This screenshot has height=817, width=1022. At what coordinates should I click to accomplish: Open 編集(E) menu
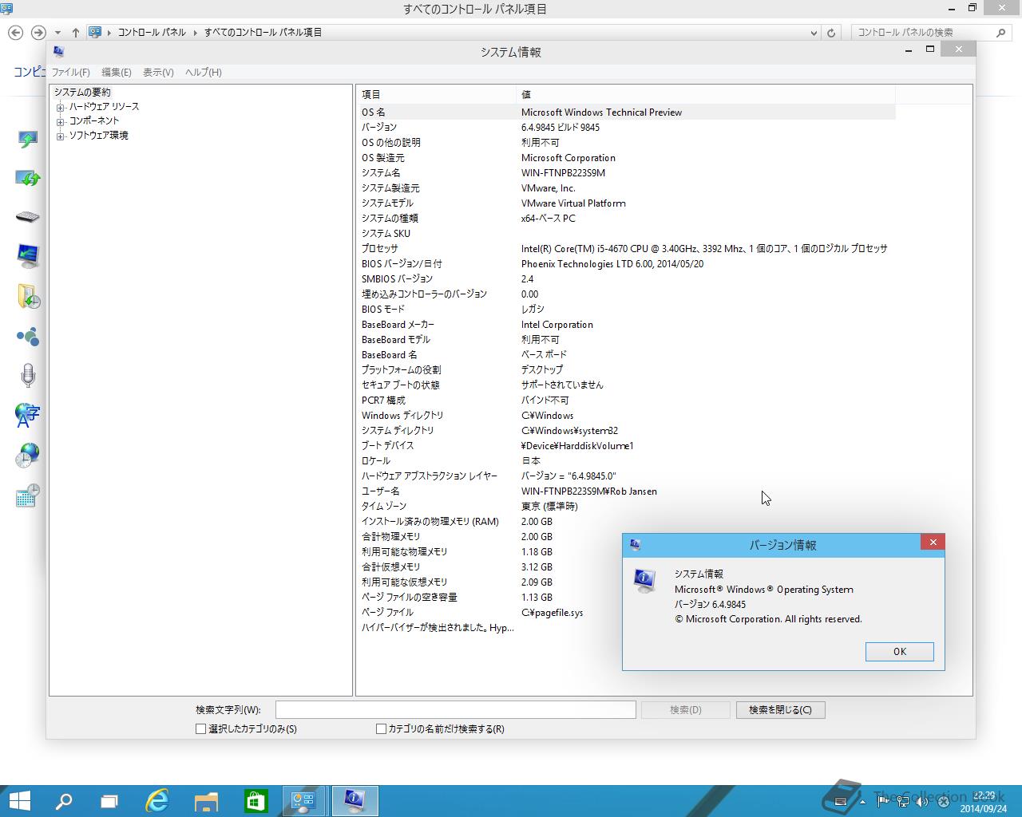(x=116, y=73)
